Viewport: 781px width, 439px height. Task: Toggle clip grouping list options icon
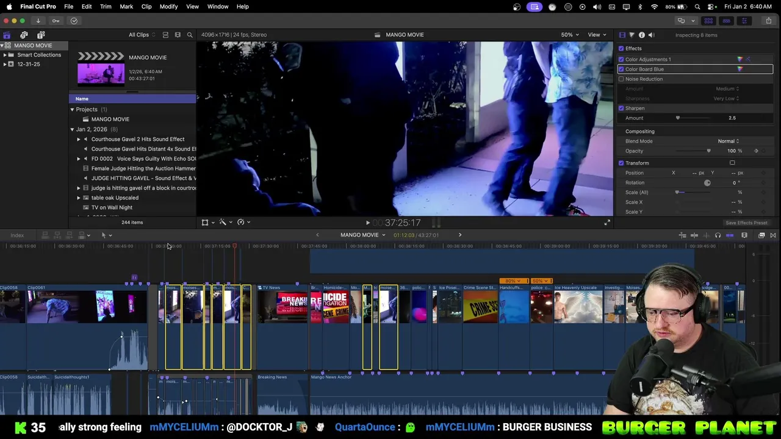[x=165, y=35]
